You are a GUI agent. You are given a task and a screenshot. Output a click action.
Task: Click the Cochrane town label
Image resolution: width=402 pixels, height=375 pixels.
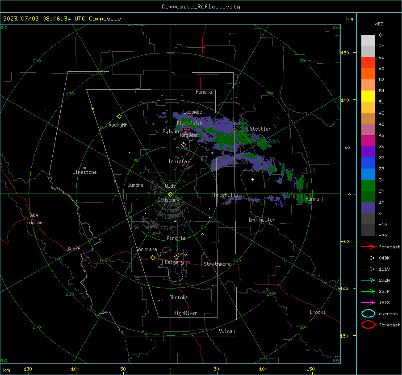tap(146, 249)
